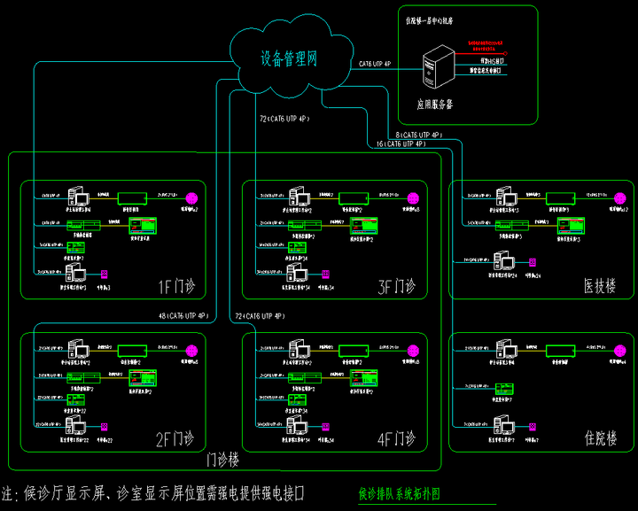Select the doctor workstation PC in 医技楼
638x511 pixels.
(x=504, y=260)
